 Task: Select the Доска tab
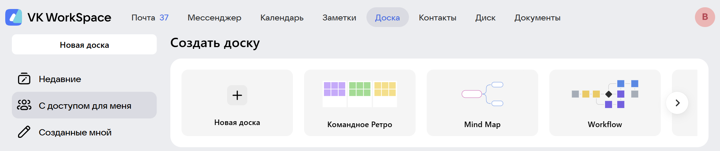[387, 18]
